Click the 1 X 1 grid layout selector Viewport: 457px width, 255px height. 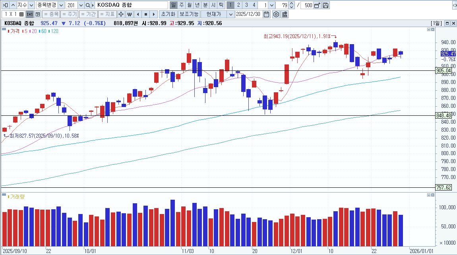[x=13, y=14]
